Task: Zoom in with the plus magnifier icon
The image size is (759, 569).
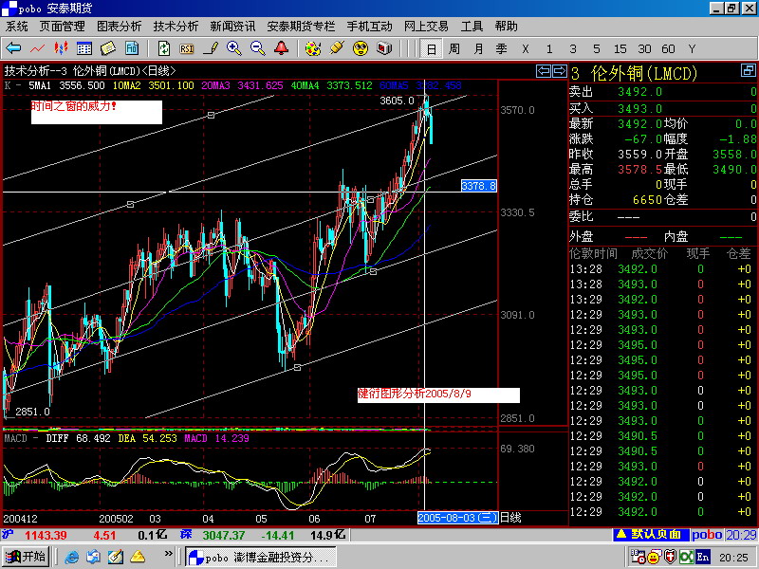Action: 233,48
